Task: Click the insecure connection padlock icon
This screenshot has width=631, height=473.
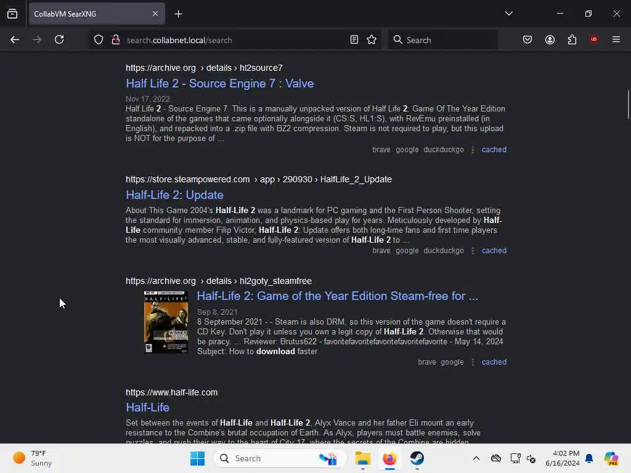Action: click(x=116, y=40)
